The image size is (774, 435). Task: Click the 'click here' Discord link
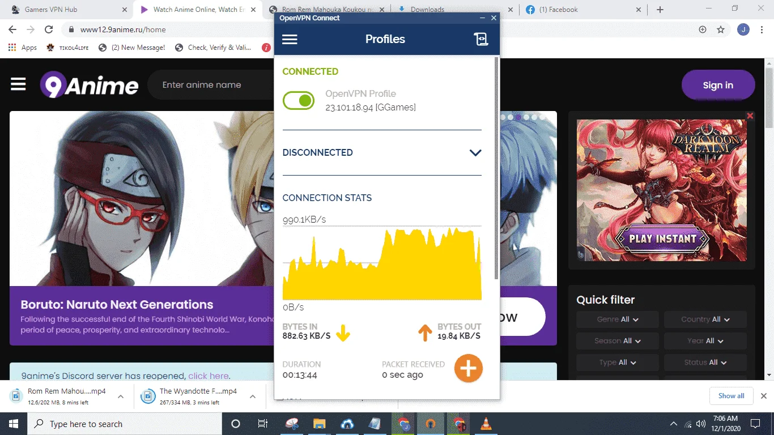tap(208, 376)
